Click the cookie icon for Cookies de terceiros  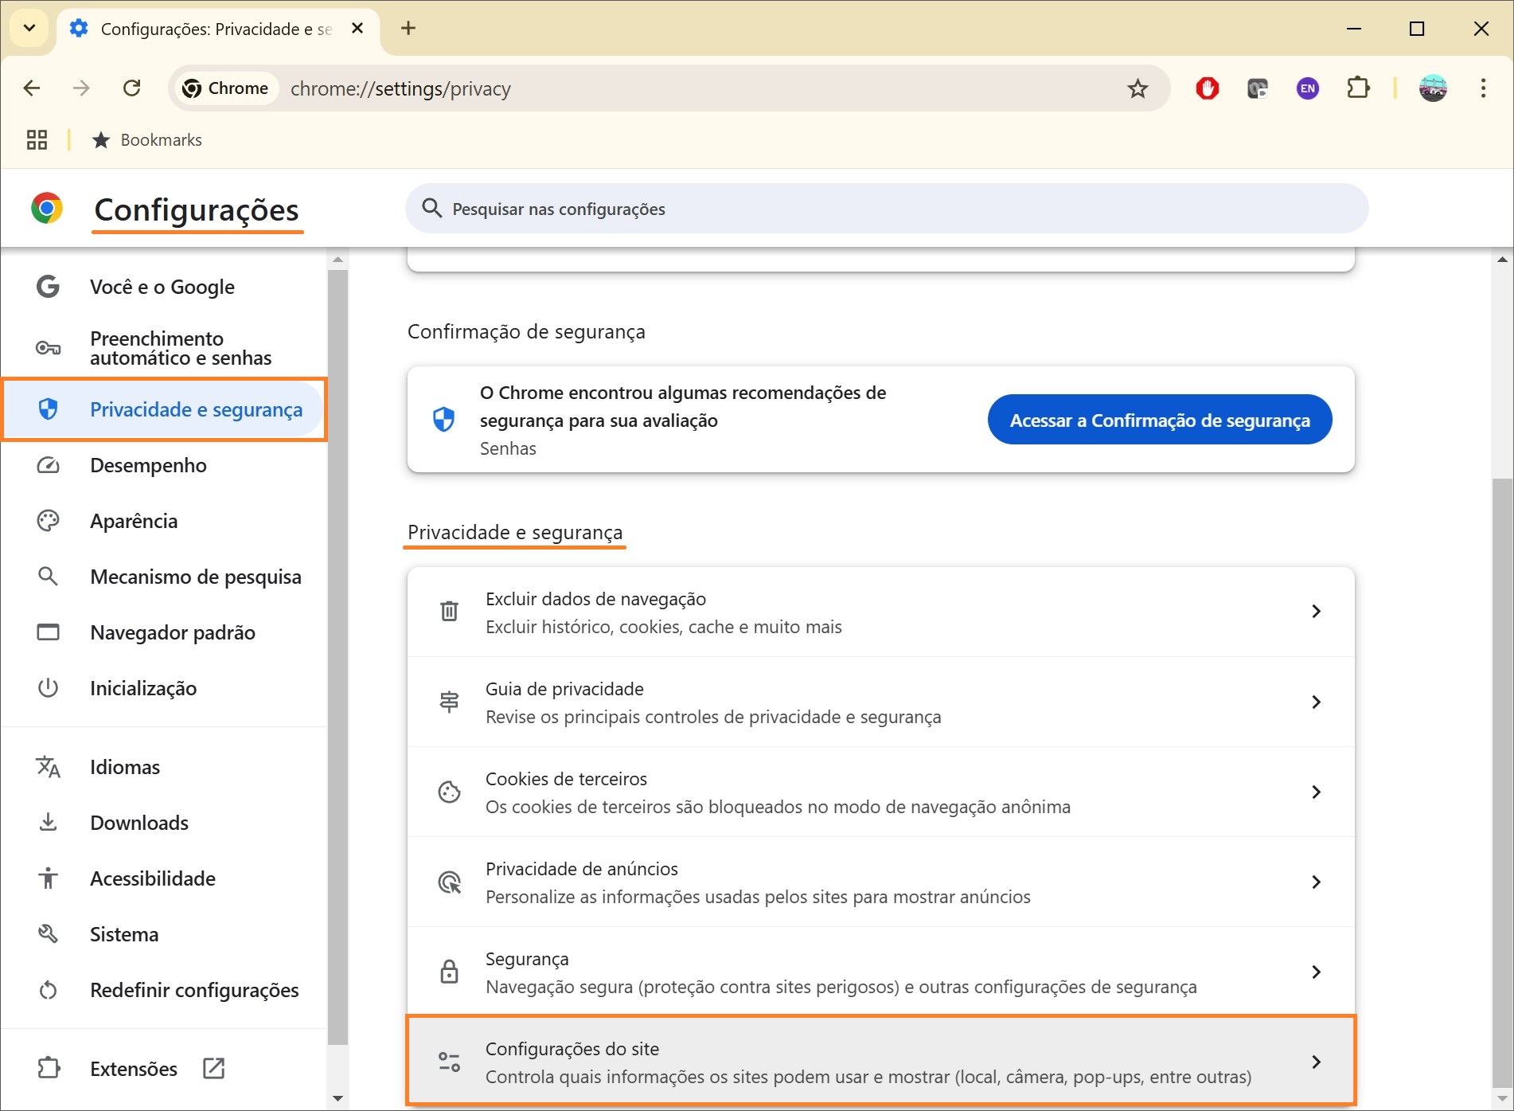coord(449,792)
